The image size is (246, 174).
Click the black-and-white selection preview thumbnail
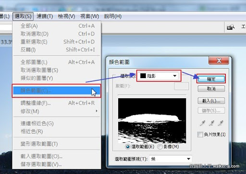(152, 121)
